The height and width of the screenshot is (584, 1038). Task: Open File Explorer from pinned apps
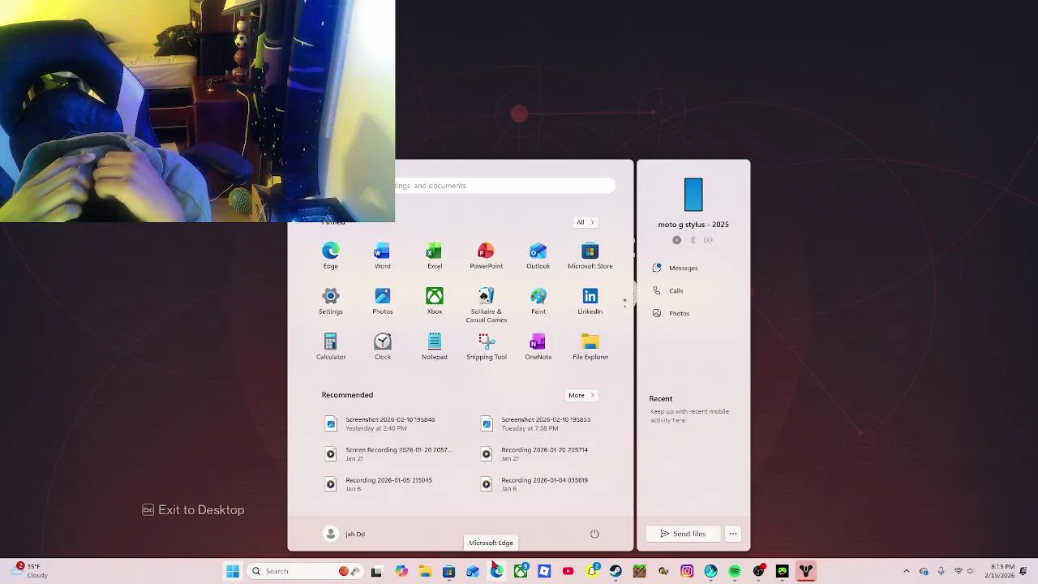pyautogui.click(x=590, y=347)
